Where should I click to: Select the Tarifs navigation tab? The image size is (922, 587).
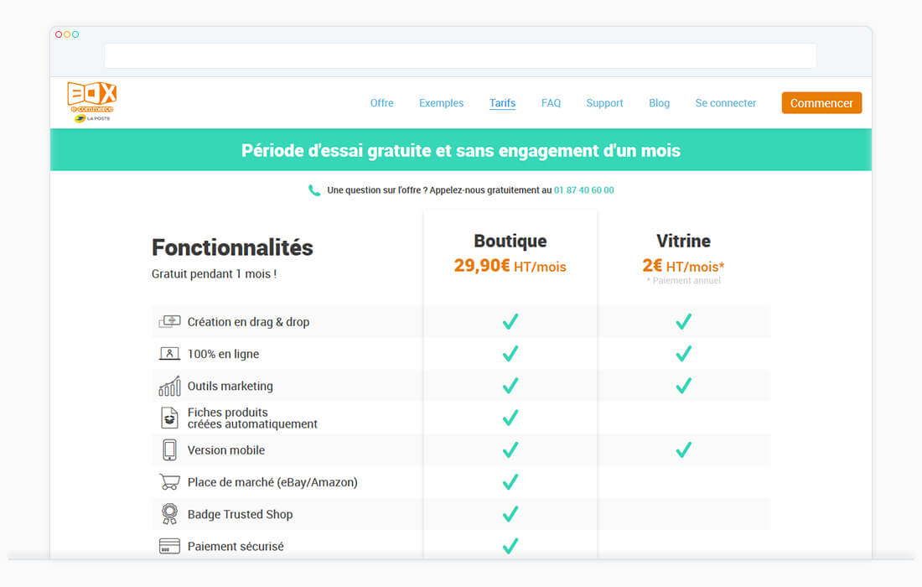pos(502,103)
